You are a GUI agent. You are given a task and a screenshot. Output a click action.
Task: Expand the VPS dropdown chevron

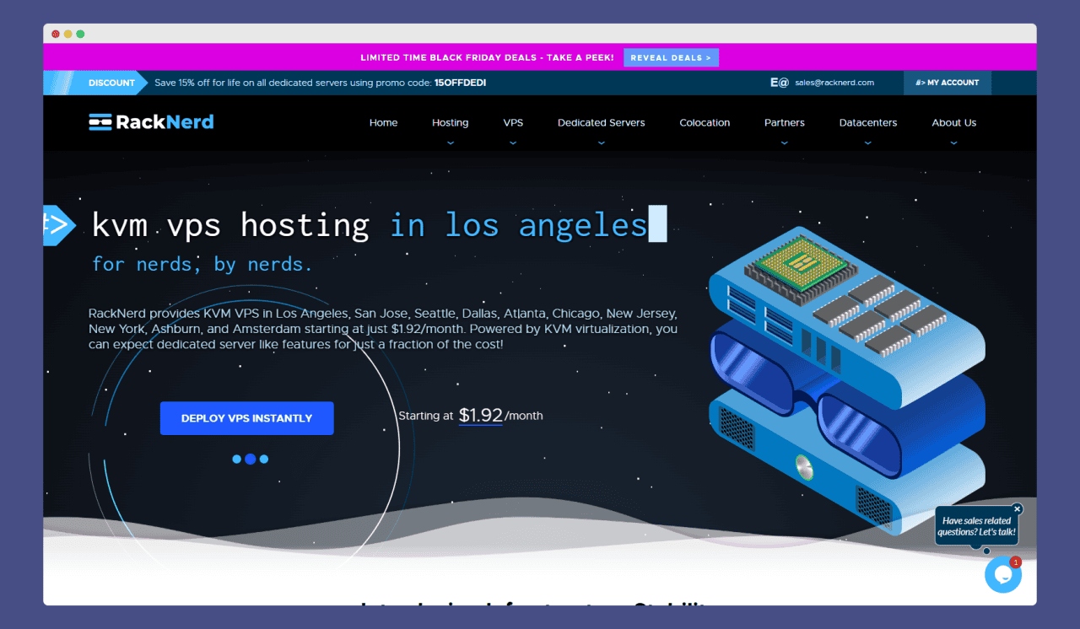513,142
